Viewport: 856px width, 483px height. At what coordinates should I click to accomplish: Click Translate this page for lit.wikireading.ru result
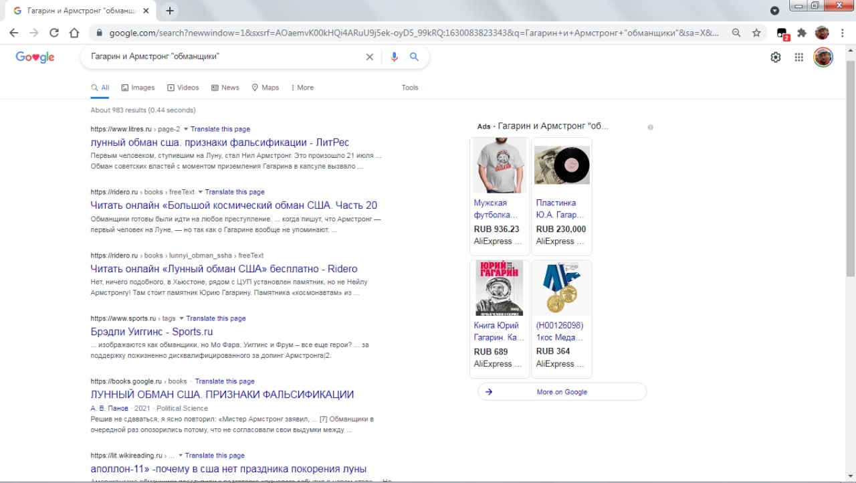pos(215,456)
